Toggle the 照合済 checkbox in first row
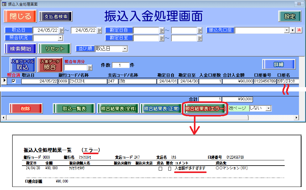This screenshot has width=306, height=190. click(13, 81)
